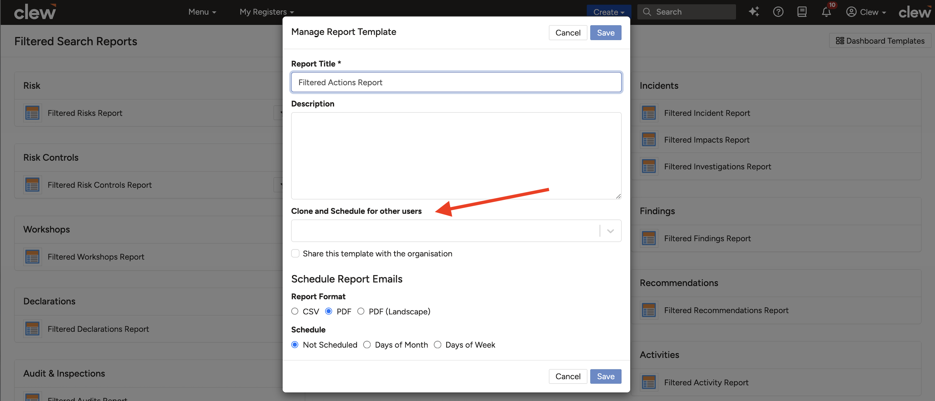Open the Clew user account menu

coord(866,11)
